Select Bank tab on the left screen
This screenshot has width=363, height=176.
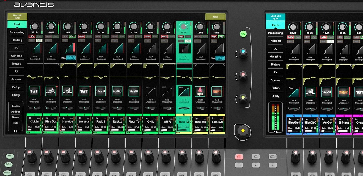(x=17, y=24)
